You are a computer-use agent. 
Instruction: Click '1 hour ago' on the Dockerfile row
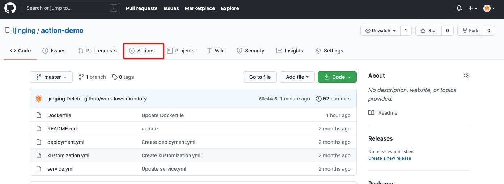338,115
